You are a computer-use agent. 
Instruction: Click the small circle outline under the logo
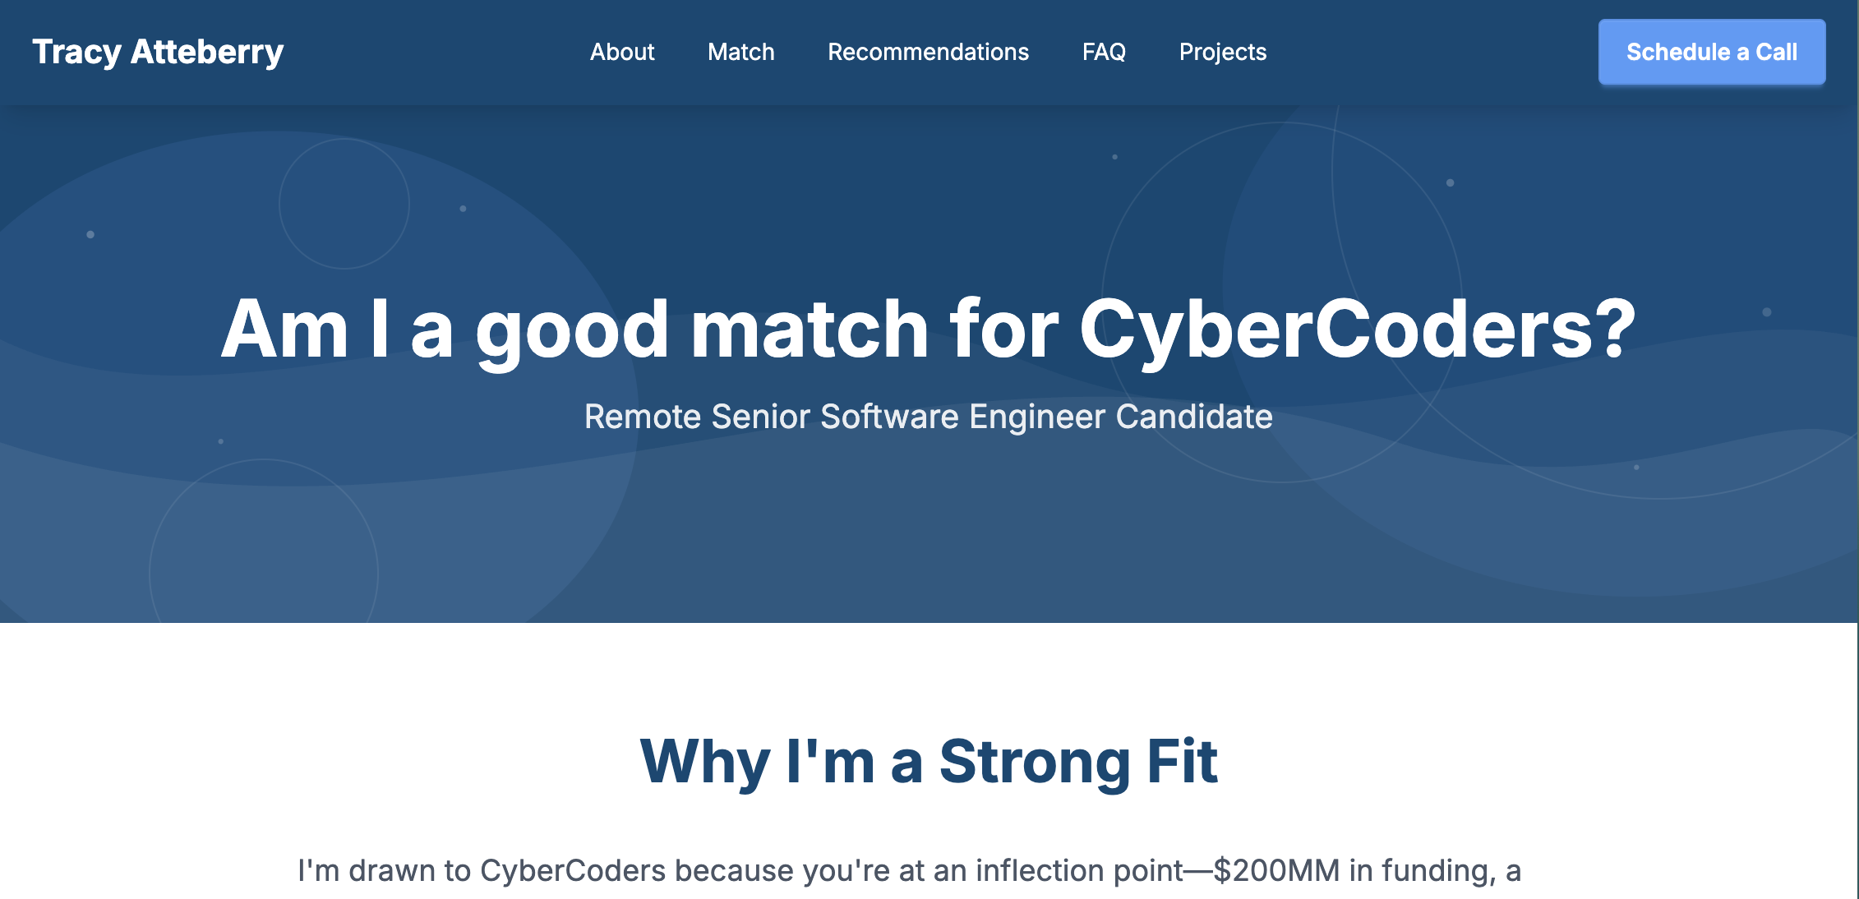click(x=344, y=140)
